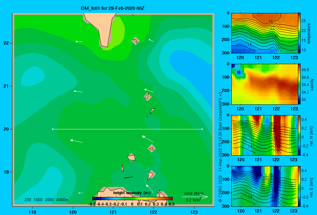Open the salinity depth section panel
The image size is (317, 215).
tap(265, 84)
